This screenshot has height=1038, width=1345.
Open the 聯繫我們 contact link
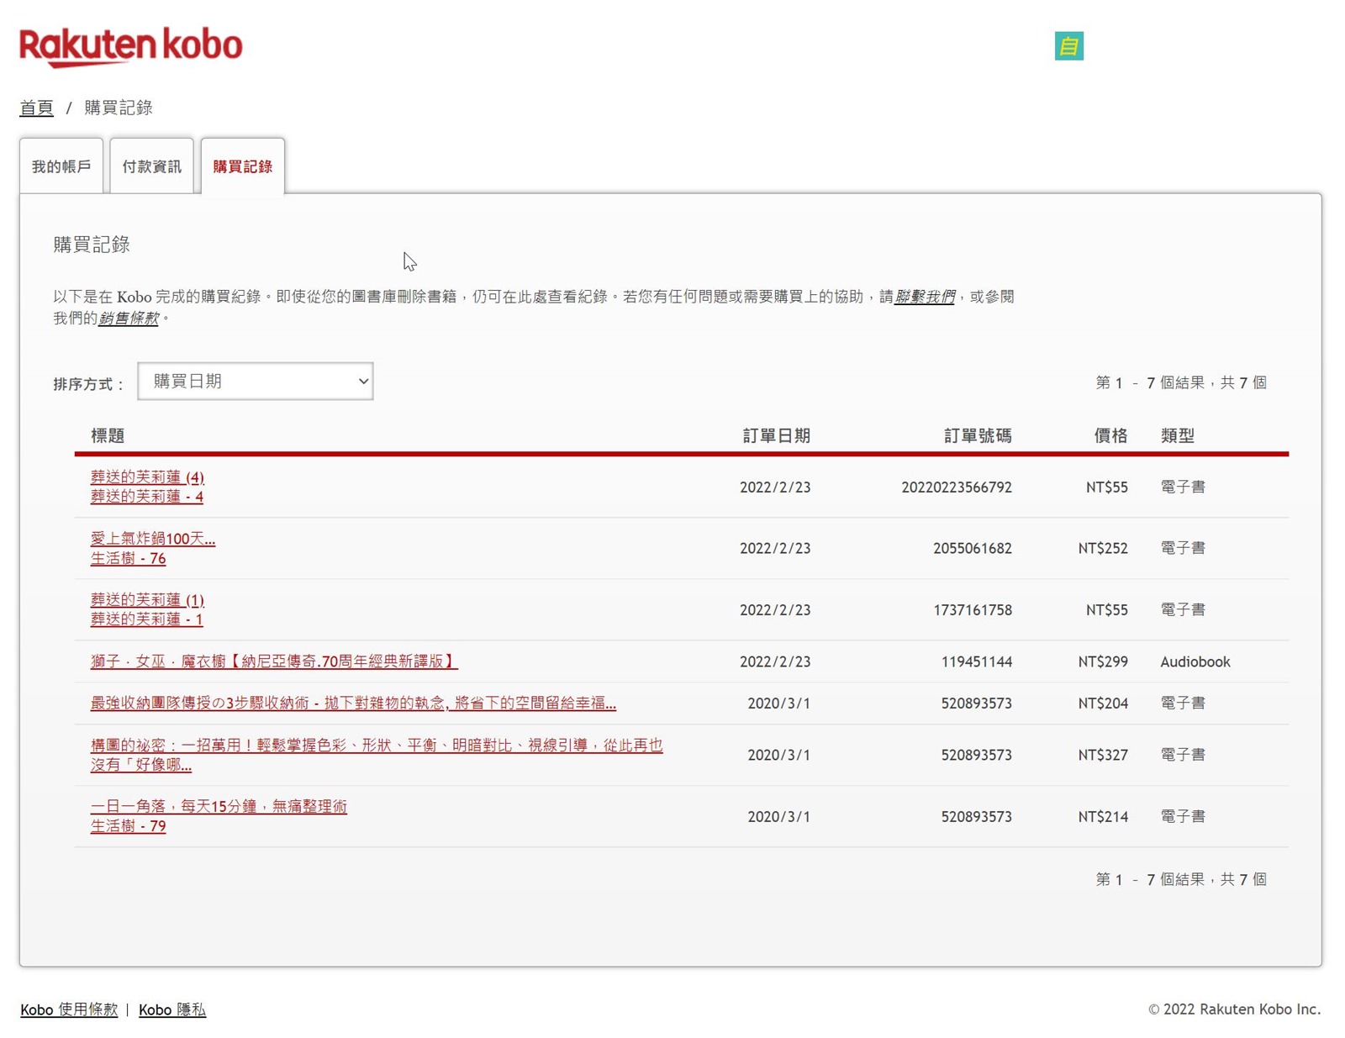[924, 297]
